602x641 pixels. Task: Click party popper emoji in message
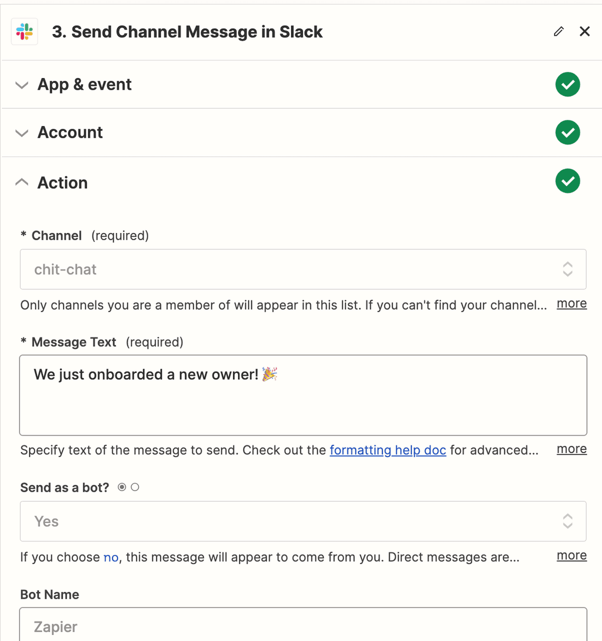tap(270, 375)
